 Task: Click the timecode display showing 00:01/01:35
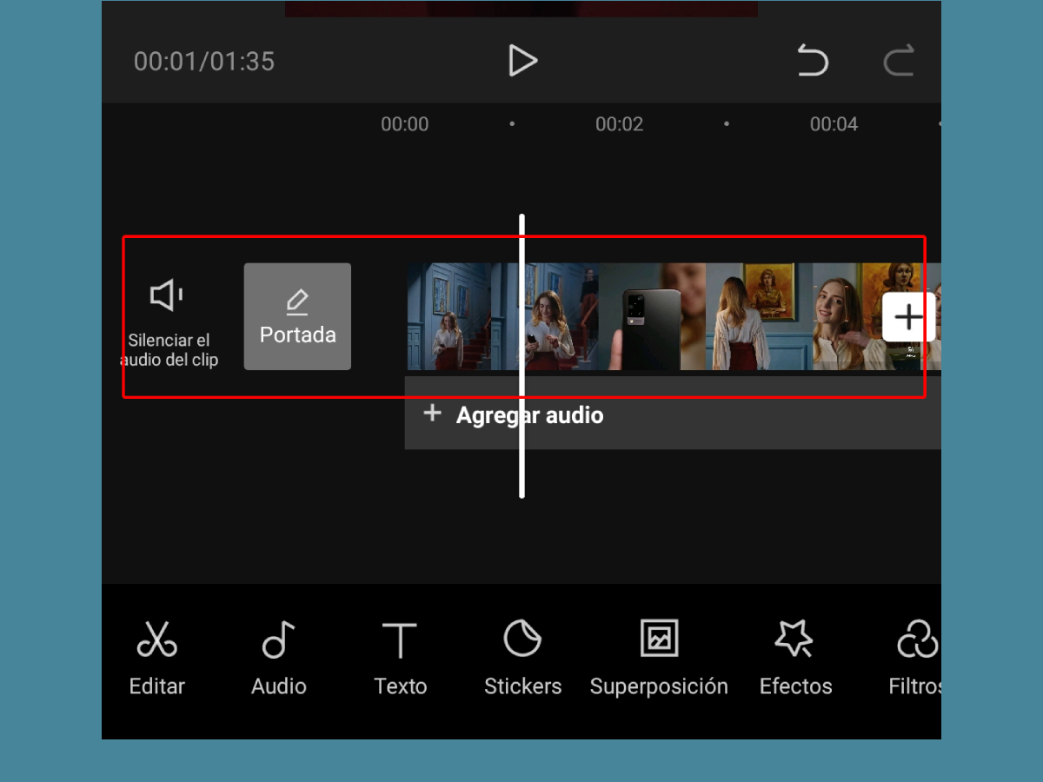[204, 61]
